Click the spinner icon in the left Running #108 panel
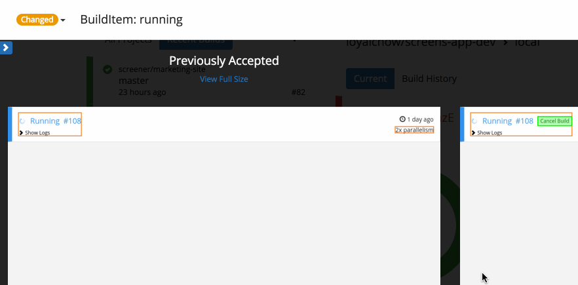The height and width of the screenshot is (285, 578). coord(22,121)
